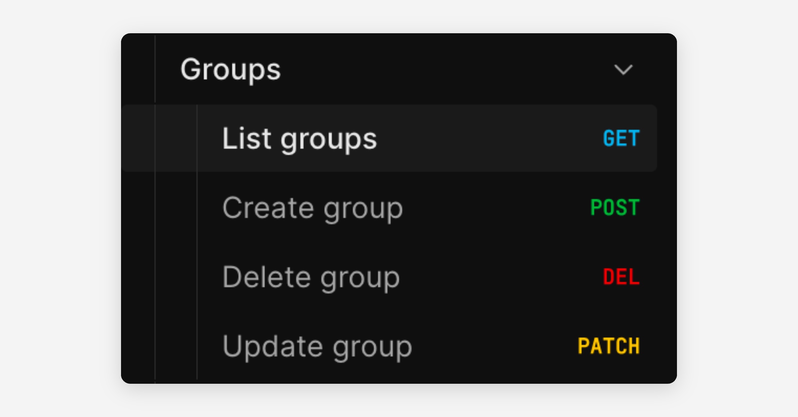798x417 pixels.
Task: Click the Update group label text
Action: (x=317, y=347)
